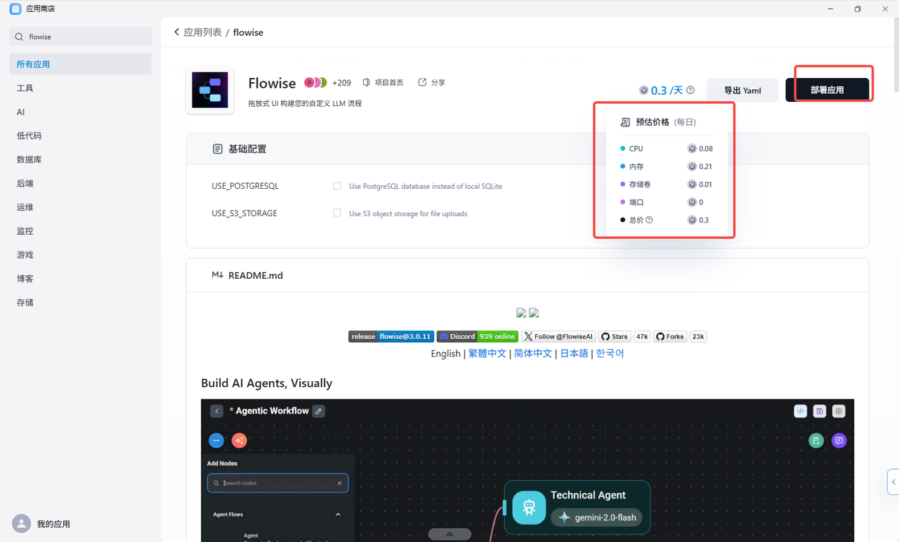Image resolution: width=899 pixels, height=542 pixels.
Task: Click the 内存 row in price popup
Action: [667, 166]
